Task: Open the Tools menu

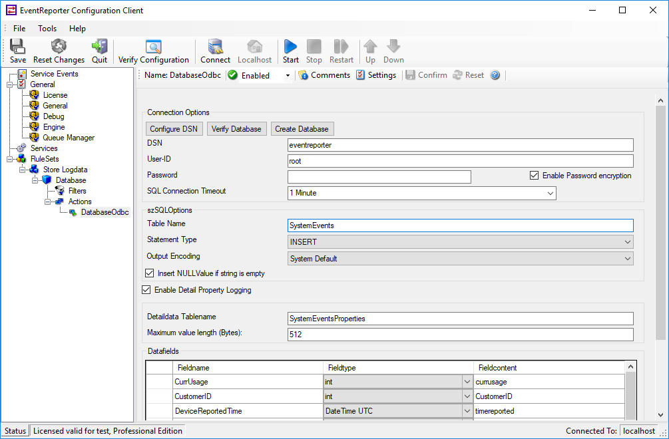Action: [47, 29]
